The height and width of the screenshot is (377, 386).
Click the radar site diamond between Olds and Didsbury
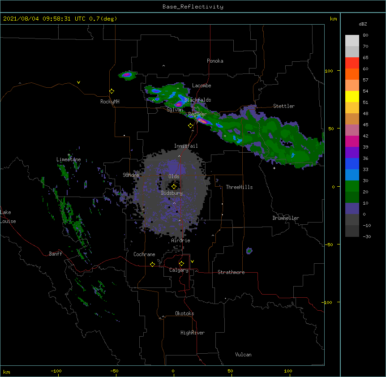pos(174,186)
